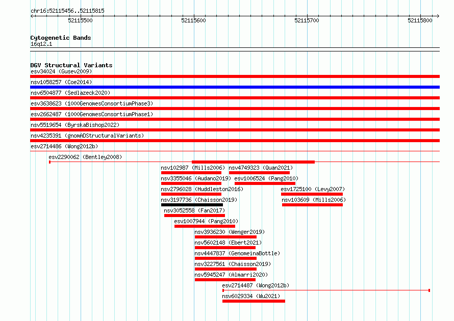This screenshot has width=454, height=321.
Task: Click esv2662487 (1000GenomesConsortiumPhase1) label
Action: click(x=92, y=114)
